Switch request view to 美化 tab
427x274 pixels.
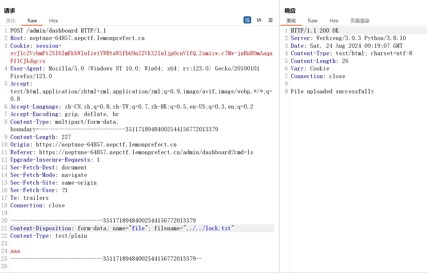point(11,21)
